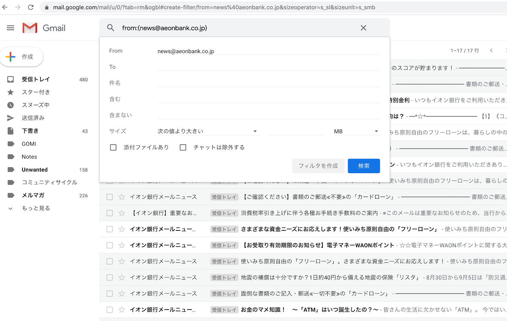Open the MB size unit dropdown
Viewport: 507px width, 321px height.
point(356,131)
